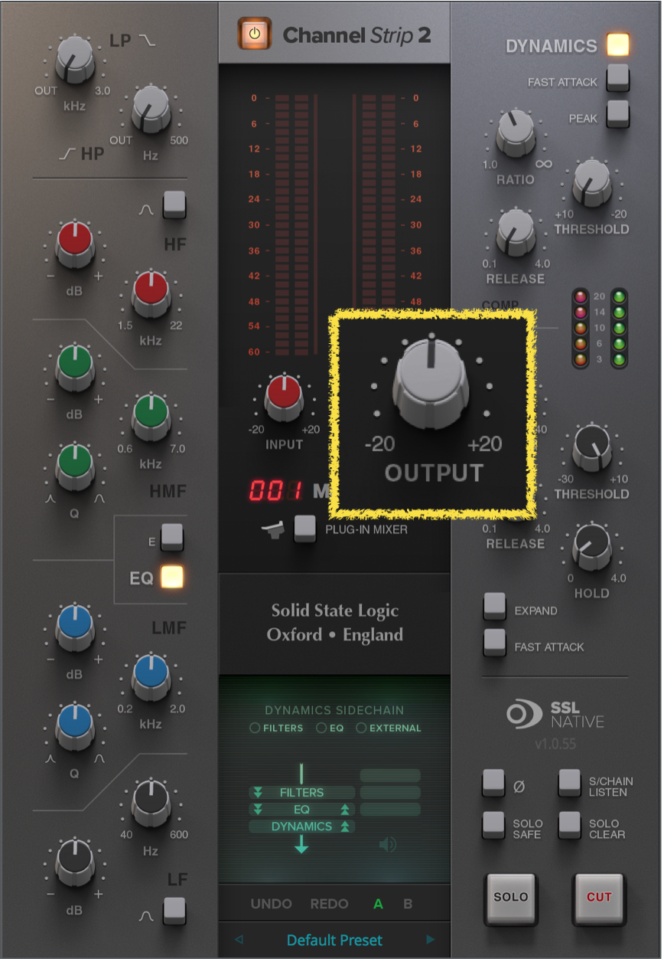
Task: Click the red HF frequency kHz knob
Action: (x=151, y=293)
